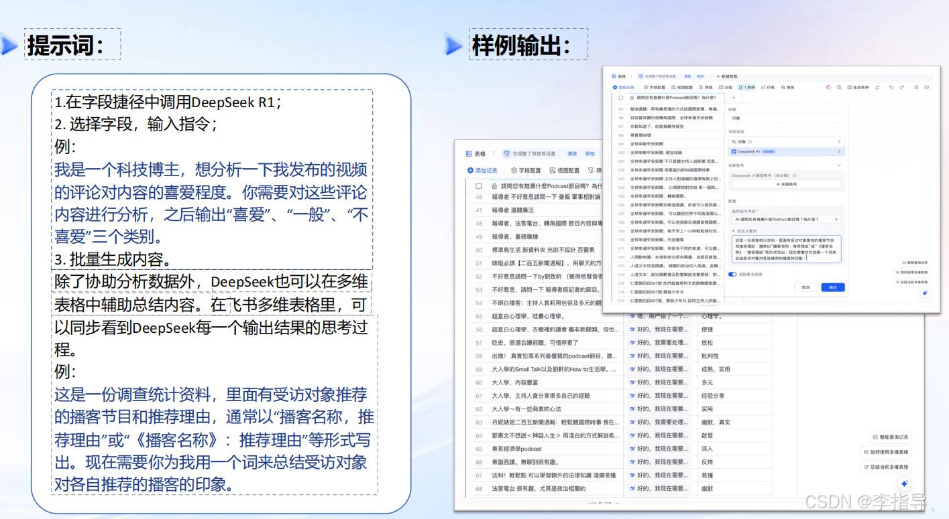
Task: Click the vertical dots menu beside 表格 in back window
Action: [494, 153]
